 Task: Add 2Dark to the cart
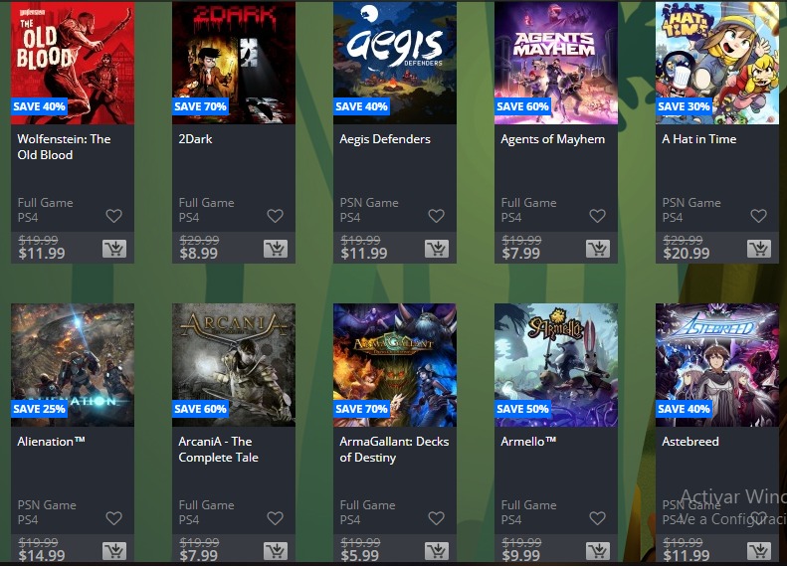coord(276,249)
